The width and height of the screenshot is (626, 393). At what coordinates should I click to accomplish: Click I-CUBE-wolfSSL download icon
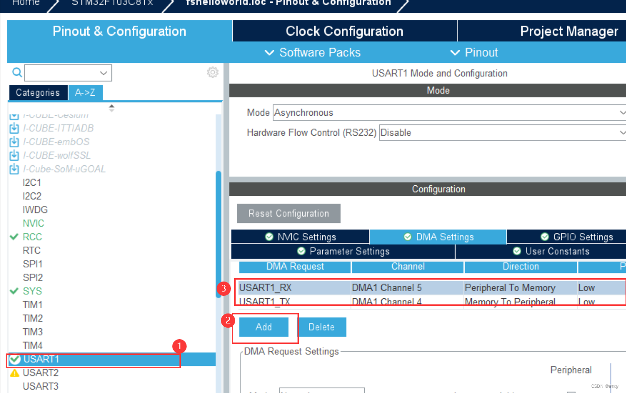tap(15, 155)
